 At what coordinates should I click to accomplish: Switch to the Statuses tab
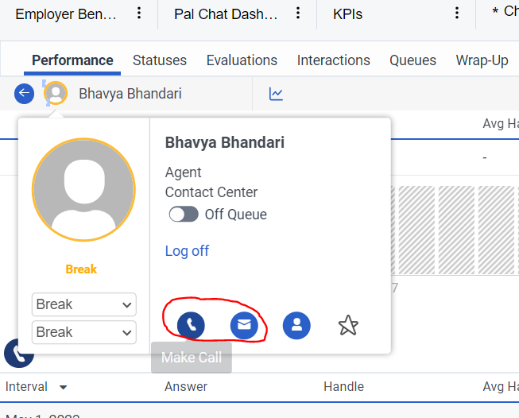160,60
